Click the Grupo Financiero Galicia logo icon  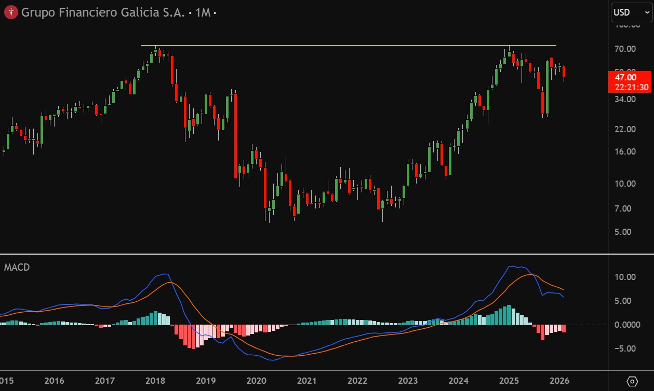10,12
